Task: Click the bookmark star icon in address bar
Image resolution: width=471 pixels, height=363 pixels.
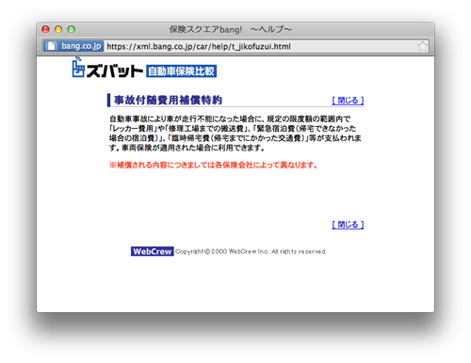Action: [x=422, y=46]
